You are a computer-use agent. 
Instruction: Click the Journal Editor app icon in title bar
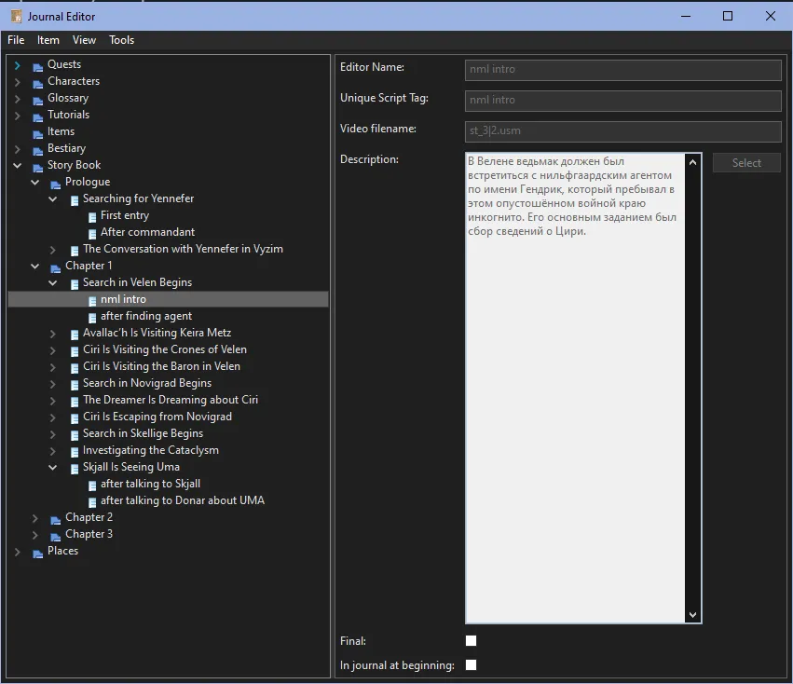[x=16, y=16]
